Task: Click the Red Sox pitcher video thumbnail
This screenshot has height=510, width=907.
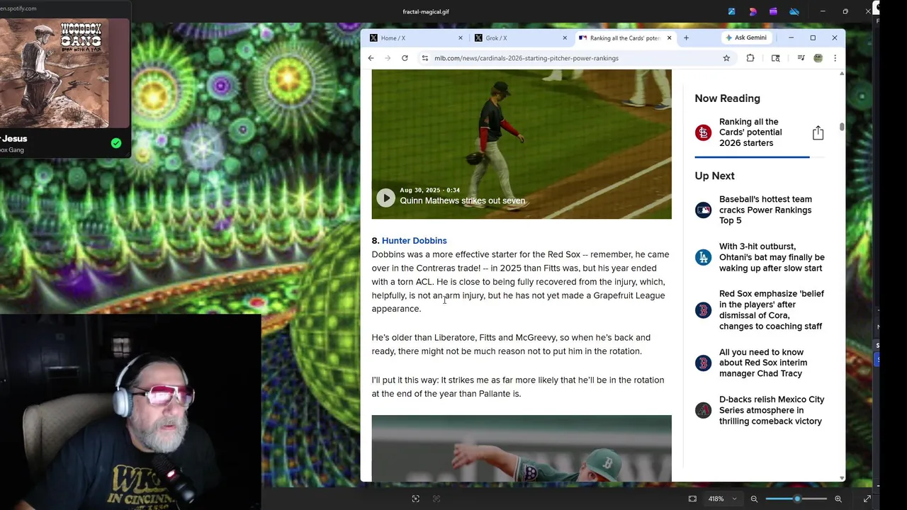Action: (x=522, y=448)
